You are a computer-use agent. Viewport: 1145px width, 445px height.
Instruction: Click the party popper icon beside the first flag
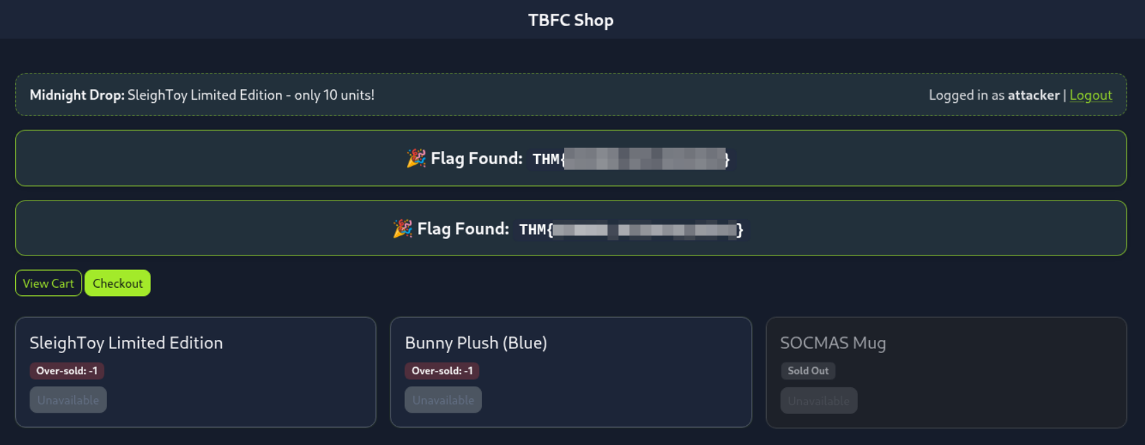tap(416, 159)
